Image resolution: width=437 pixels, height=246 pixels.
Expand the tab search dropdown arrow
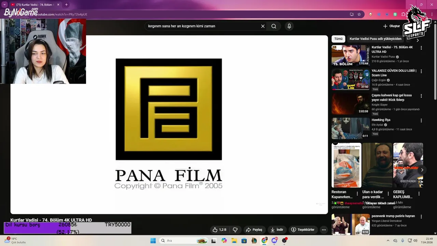tap(4, 5)
